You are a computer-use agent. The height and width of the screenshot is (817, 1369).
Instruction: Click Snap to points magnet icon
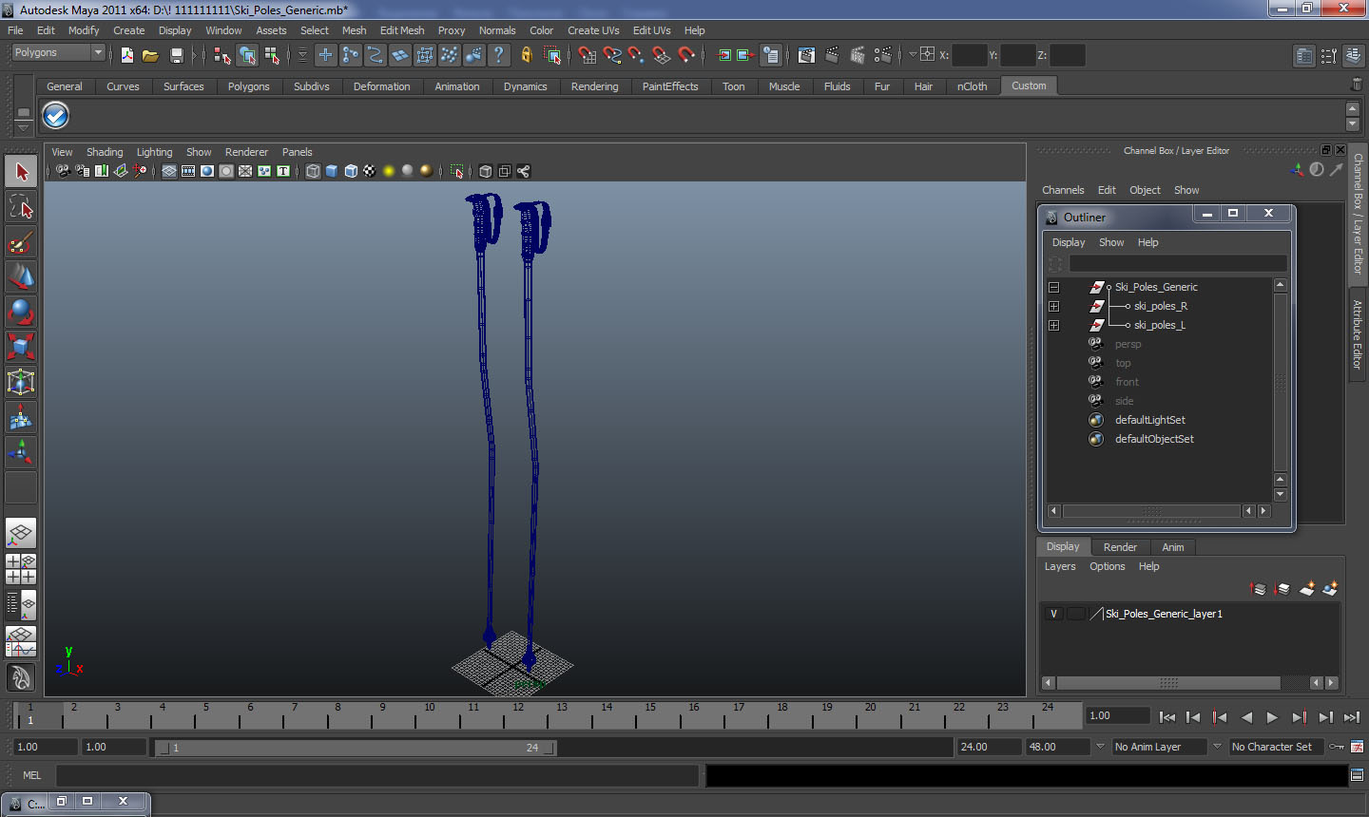coord(636,55)
